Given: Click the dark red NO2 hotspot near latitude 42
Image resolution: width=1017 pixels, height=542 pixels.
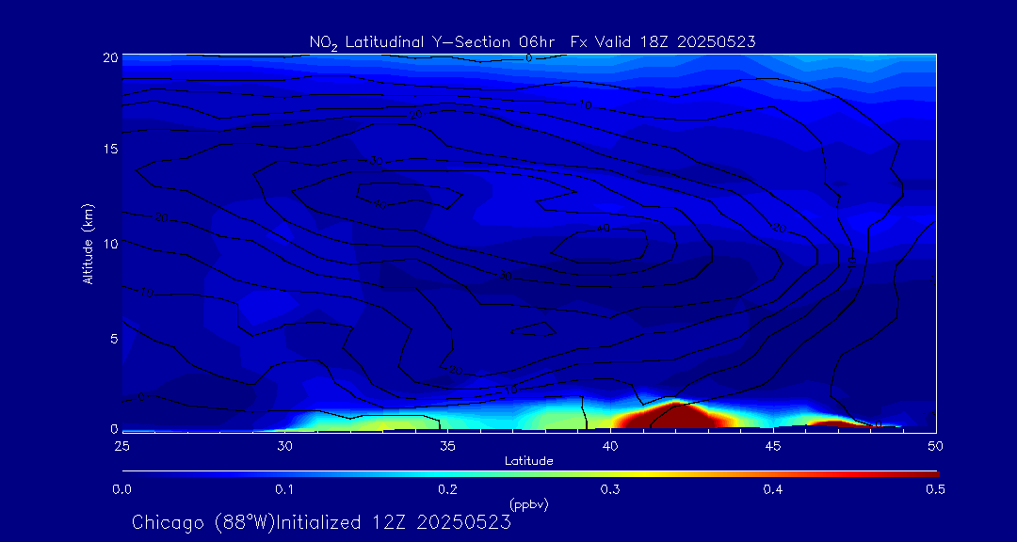Looking at the screenshot, I should [674, 416].
